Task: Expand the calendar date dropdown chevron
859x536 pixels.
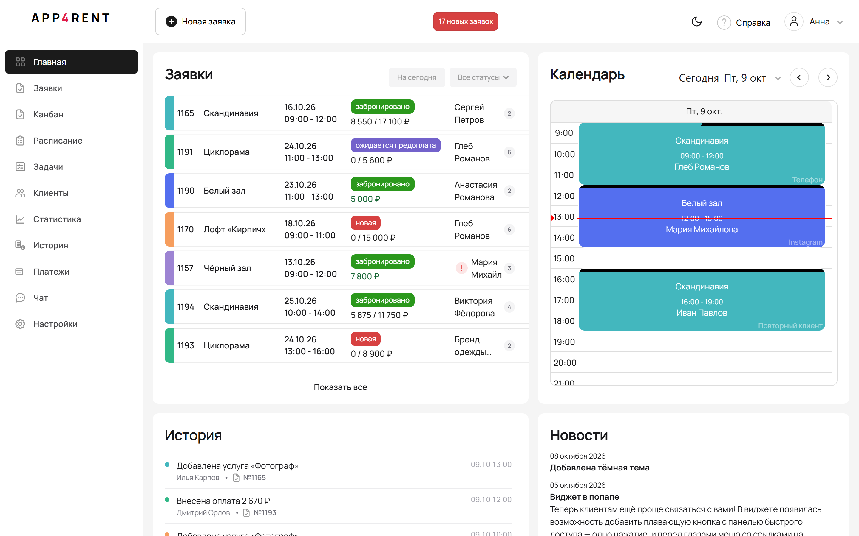Action: (778, 78)
